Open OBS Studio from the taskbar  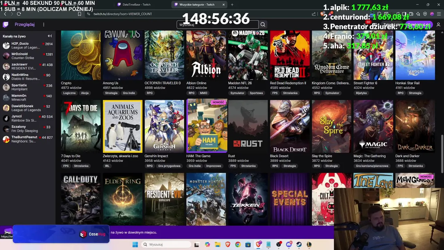(x=279, y=244)
